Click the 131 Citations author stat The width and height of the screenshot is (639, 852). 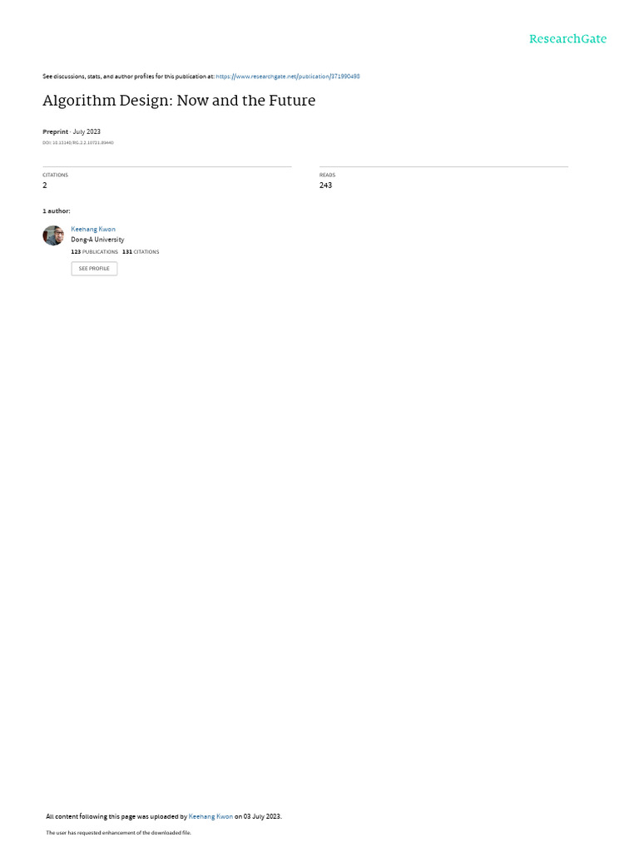click(141, 252)
